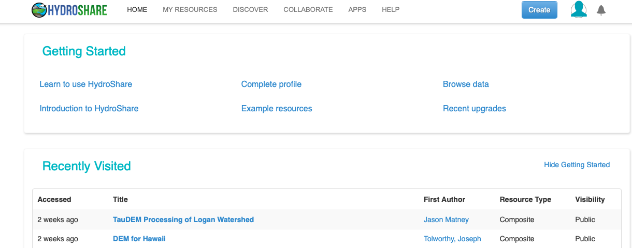Image resolution: width=632 pixels, height=248 pixels.
Task: Open the Introduction to HydroShare link
Action: tap(89, 109)
